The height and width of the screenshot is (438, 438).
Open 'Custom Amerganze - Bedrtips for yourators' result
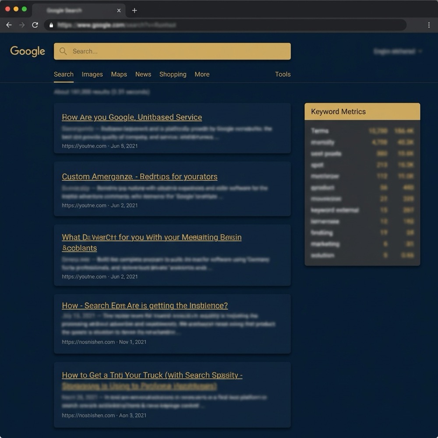(140, 177)
